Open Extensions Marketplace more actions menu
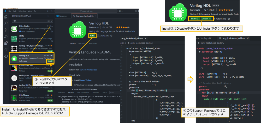This screenshot has height=123, width=261. 52,16
